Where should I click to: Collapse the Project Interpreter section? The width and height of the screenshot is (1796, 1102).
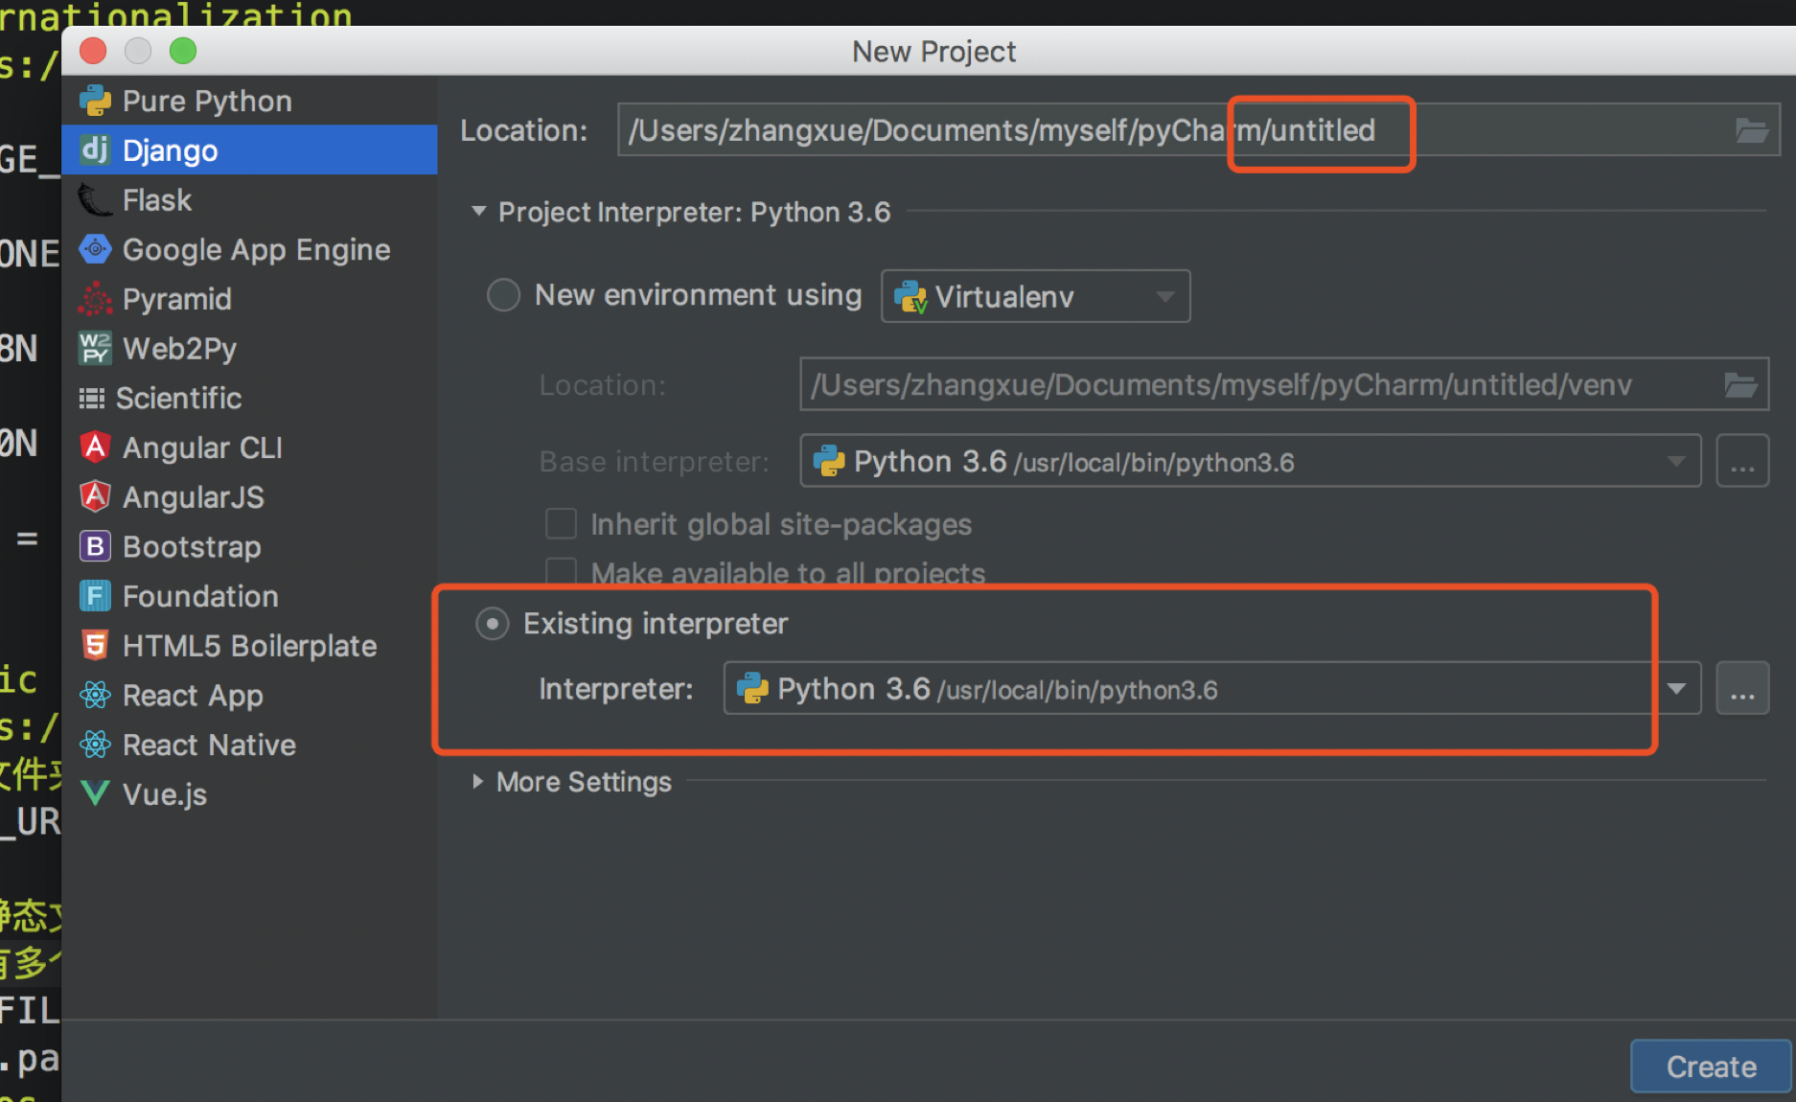[479, 211]
